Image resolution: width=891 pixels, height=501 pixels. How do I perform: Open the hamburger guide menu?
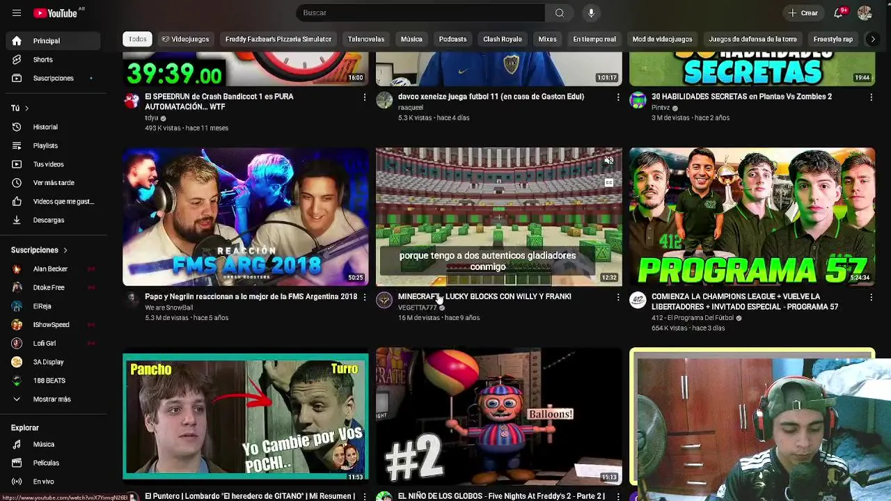[17, 13]
